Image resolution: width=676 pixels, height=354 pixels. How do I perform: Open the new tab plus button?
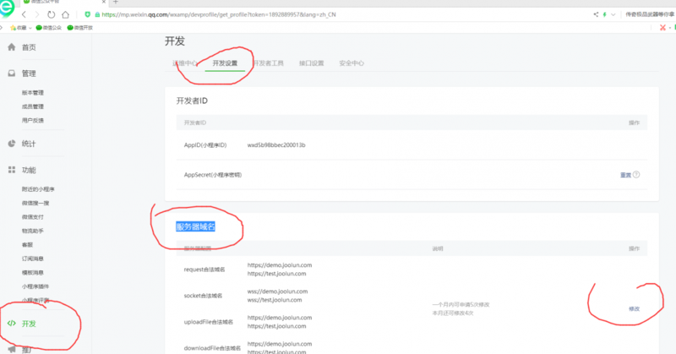pyautogui.click(x=116, y=2)
